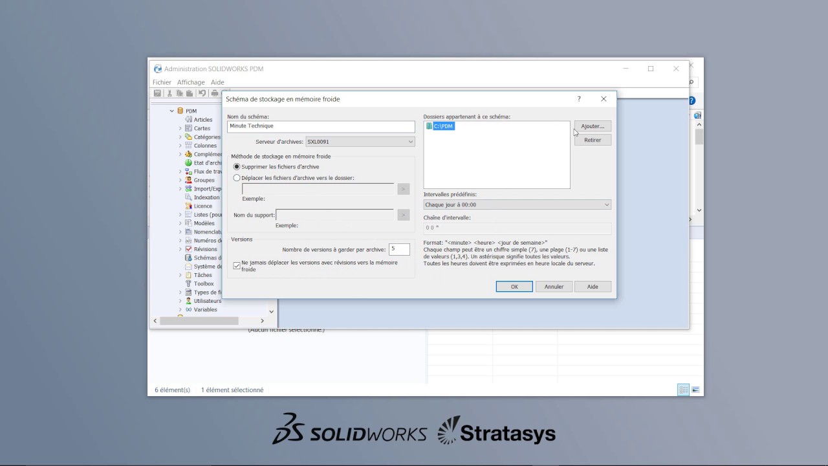Switch to details view icon in status bar
Viewport: 828px width, 466px height.
coord(684,390)
